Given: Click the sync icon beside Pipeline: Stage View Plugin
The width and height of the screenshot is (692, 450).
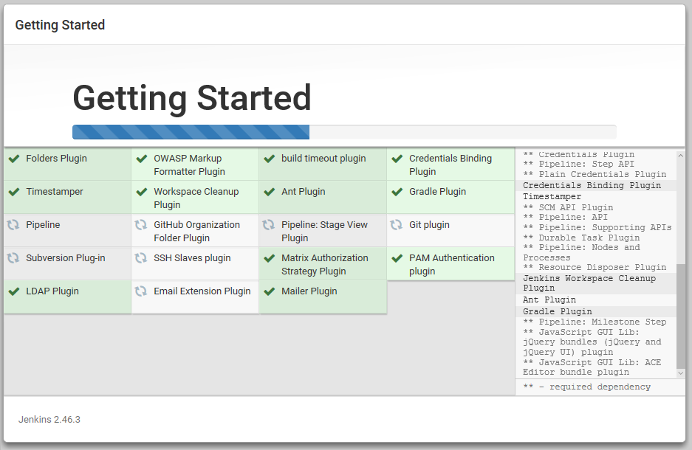Looking at the screenshot, I should click(268, 225).
